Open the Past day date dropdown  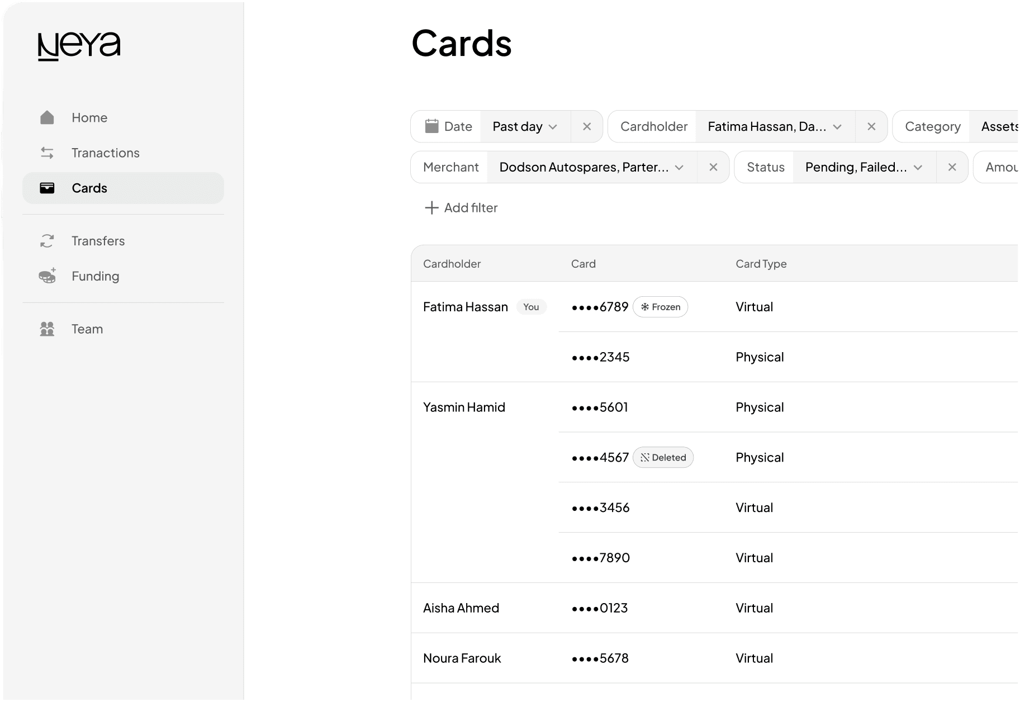525,126
